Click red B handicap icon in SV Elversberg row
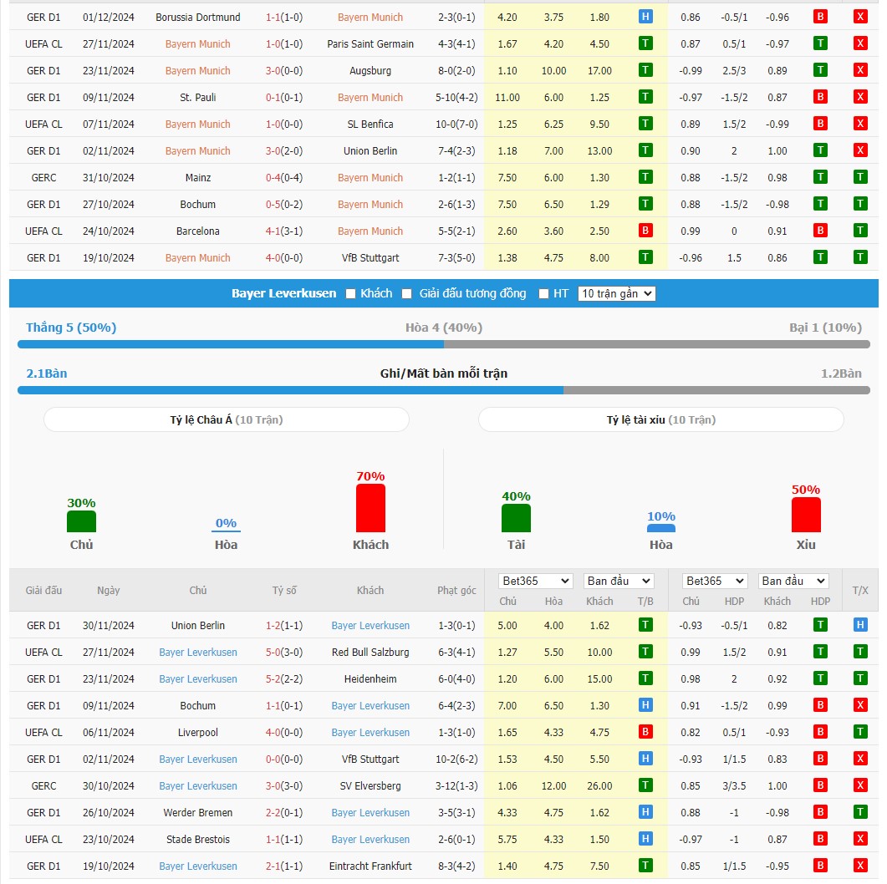This screenshot has height=884, width=887. click(820, 785)
